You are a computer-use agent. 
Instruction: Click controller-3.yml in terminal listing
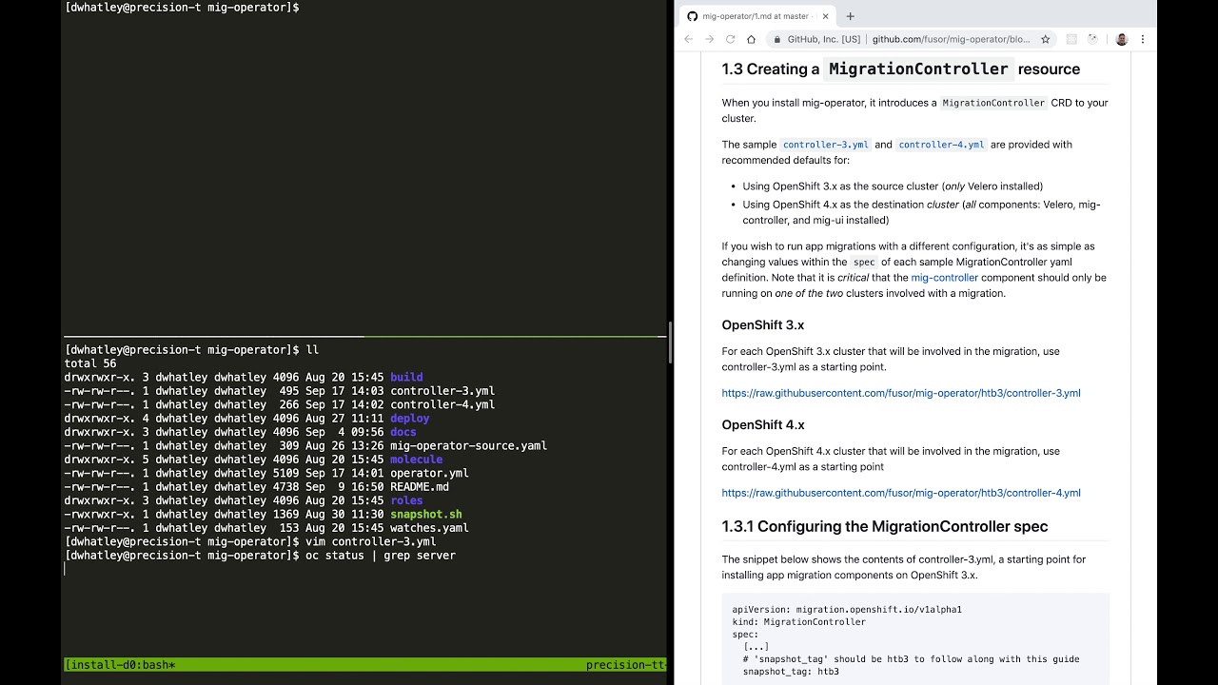pyautogui.click(x=442, y=391)
